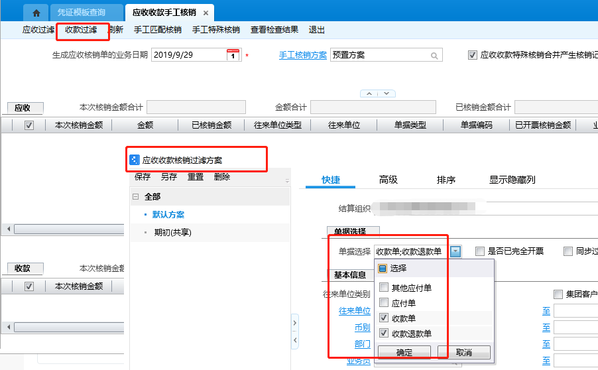Close the 应收收款手工核销 tab
The height and width of the screenshot is (370, 598).
[x=206, y=13]
